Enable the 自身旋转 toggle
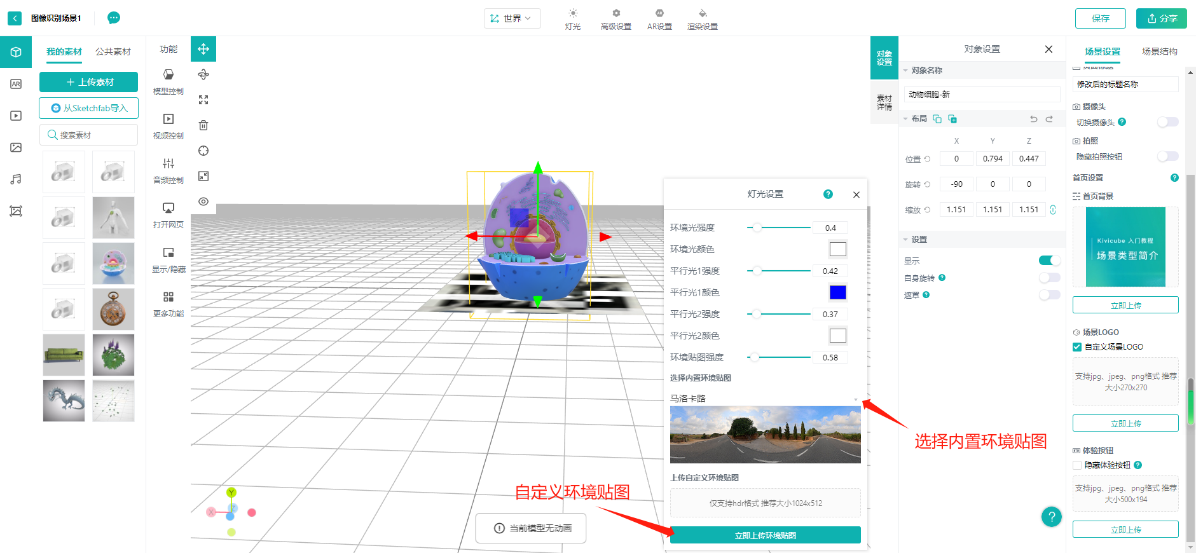The width and height of the screenshot is (1196, 553). click(x=1049, y=278)
